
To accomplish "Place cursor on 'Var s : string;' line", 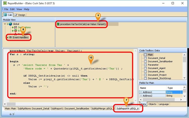I will (x=22, y=54).
